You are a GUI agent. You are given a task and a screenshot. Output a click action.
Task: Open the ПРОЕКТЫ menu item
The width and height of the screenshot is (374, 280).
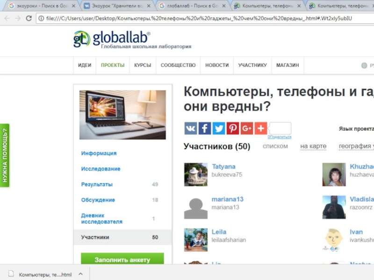tap(113, 65)
